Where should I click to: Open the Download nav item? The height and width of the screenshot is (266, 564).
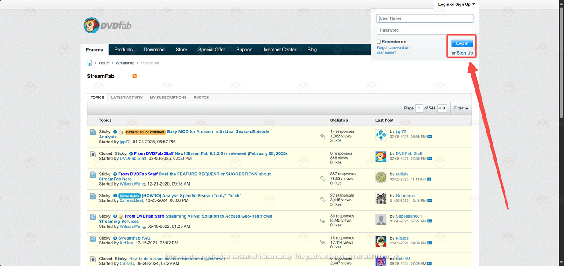pyautogui.click(x=154, y=50)
